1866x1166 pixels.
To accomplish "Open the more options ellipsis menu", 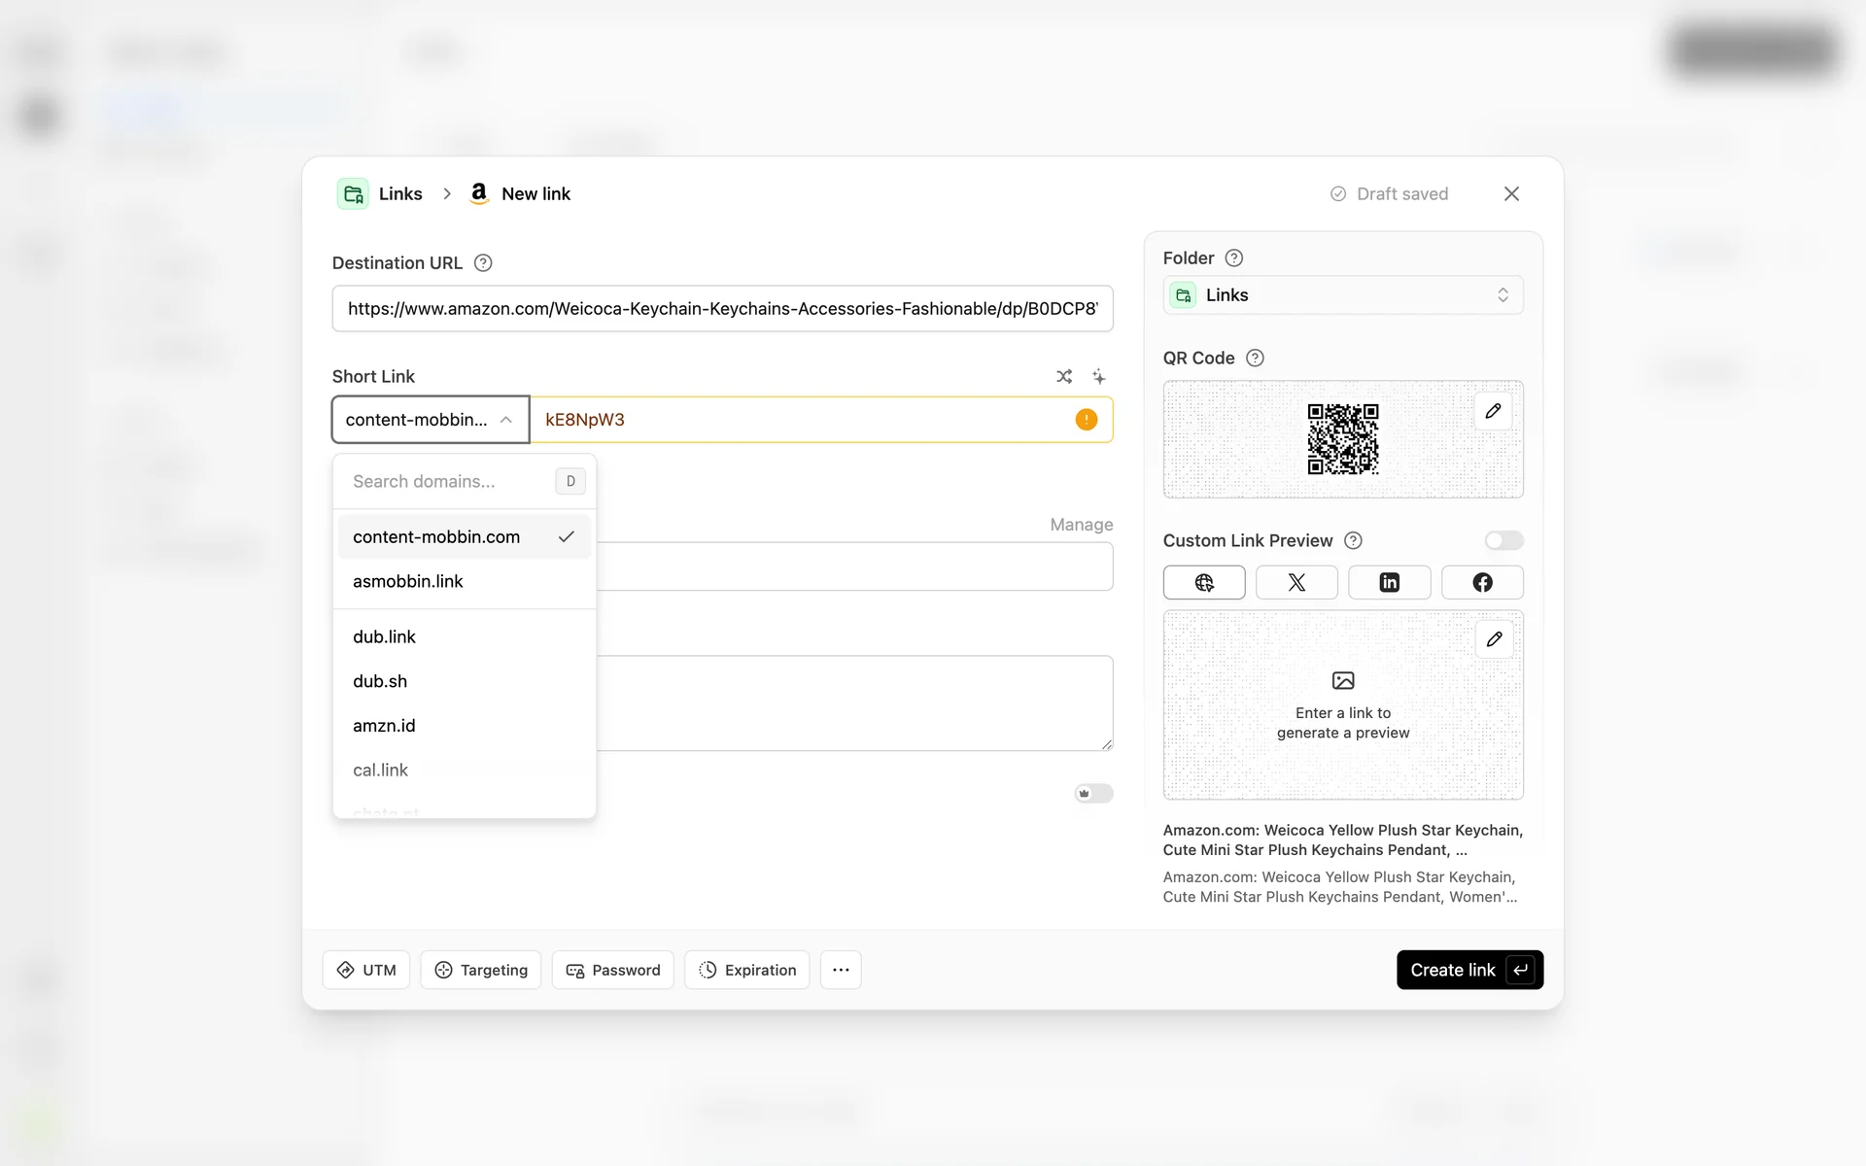I will click(841, 970).
